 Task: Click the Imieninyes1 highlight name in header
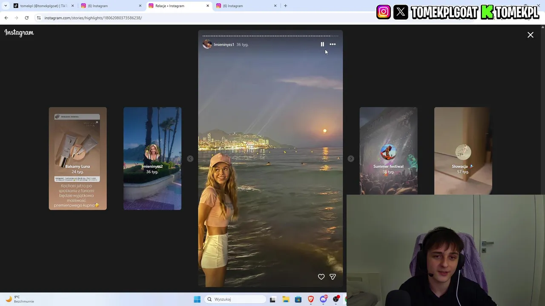(x=224, y=45)
